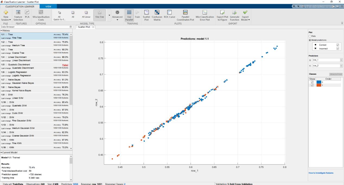Open the ROC Curve plot
Viewport: 344px width, 185px height.
coord(169,12)
